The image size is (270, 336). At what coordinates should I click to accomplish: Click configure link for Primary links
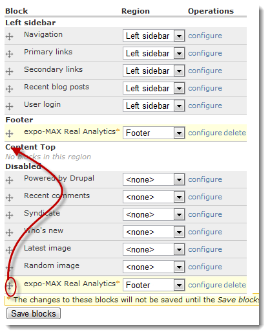pos(205,53)
